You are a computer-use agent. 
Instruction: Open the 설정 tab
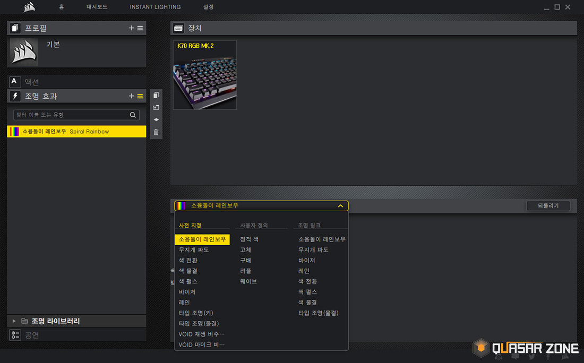click(x=208, y=7)
